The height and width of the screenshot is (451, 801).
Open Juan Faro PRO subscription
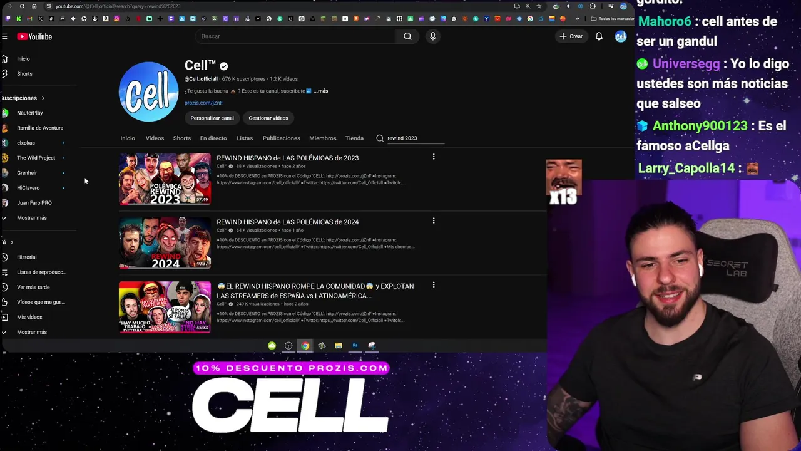click(34, 203)
